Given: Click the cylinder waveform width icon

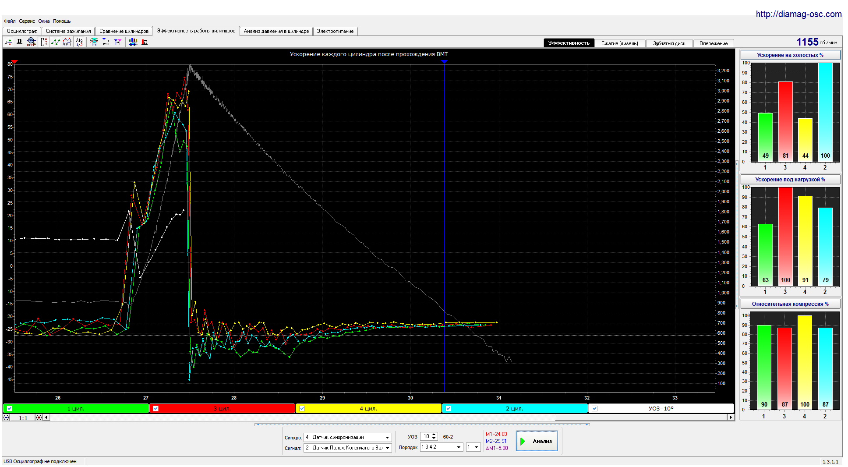Looking at the screenshot, I should click(94, 42).
